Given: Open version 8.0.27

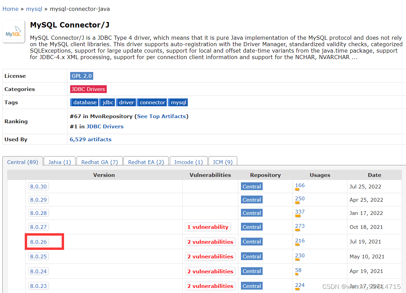Looking at the screenshot, I should point(38,227).
